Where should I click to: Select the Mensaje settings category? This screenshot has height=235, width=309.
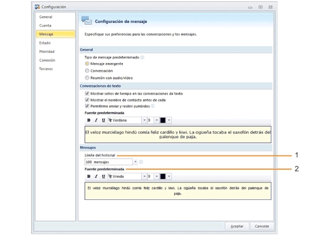coord(56,34)
